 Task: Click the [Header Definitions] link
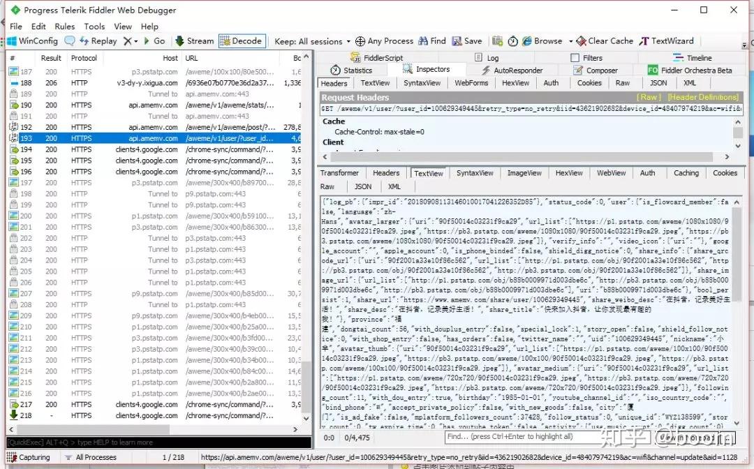click(x=702, y=97)
